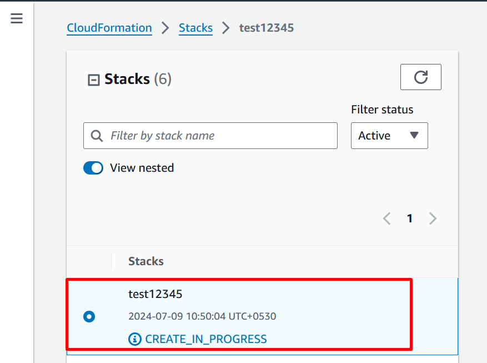The image size is (487, 363).
Task: Click the search magnifier icon
Action: (x=97, y=136)
